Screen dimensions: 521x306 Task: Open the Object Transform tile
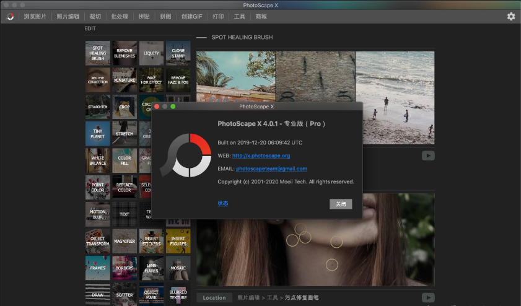click(x=98, y=241)
